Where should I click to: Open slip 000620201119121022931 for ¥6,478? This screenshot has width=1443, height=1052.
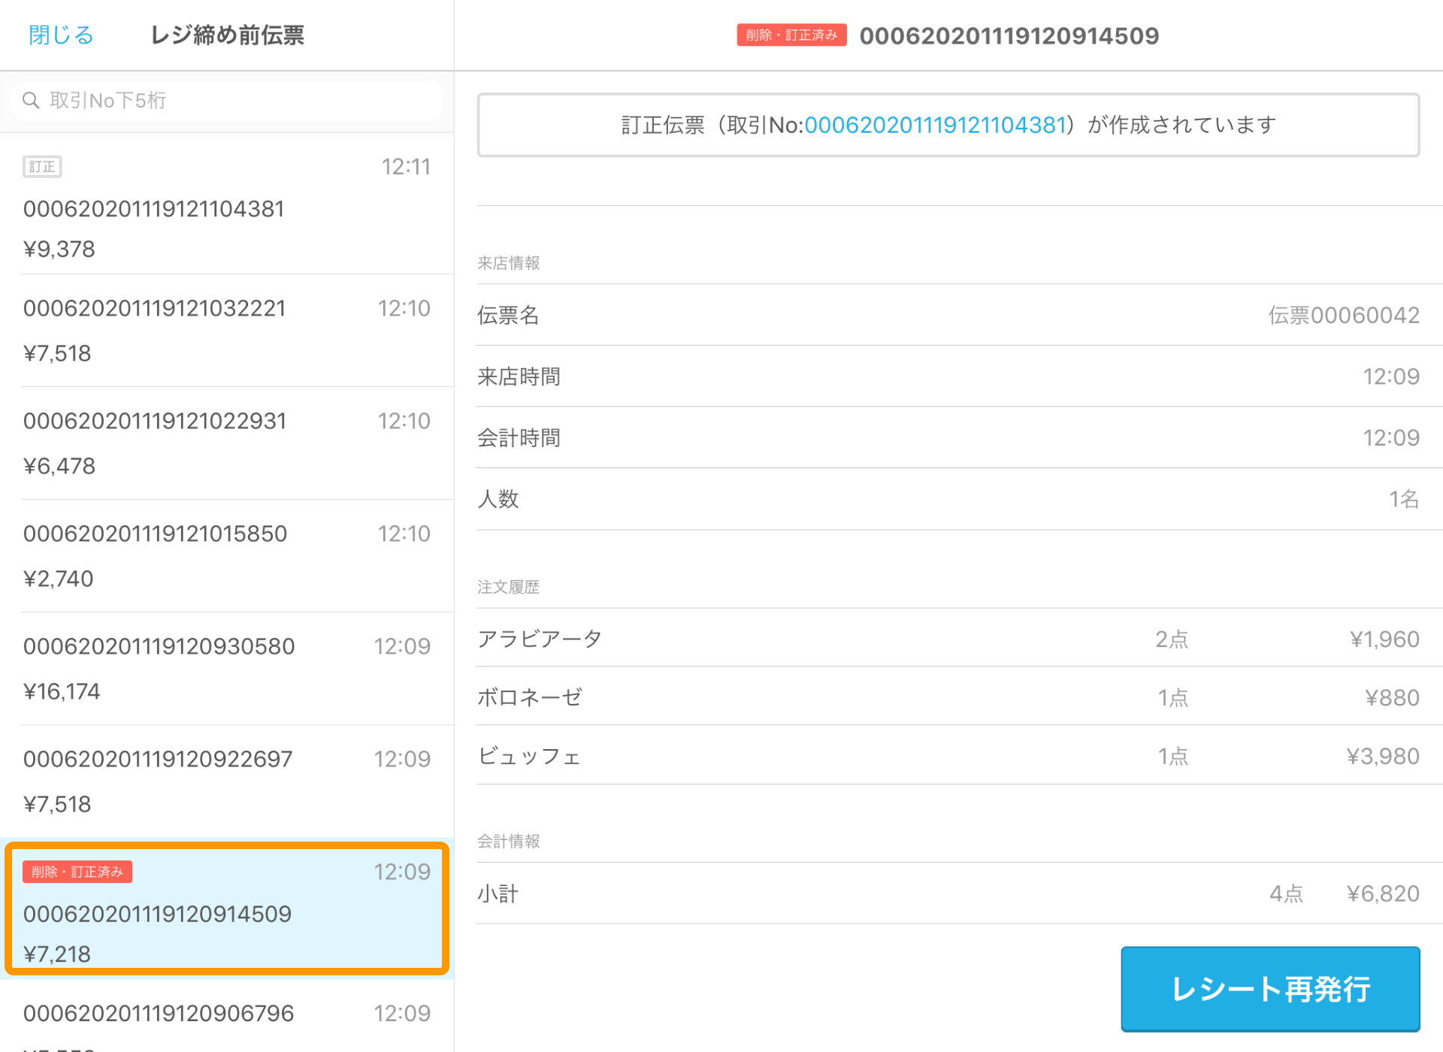[x=225, y=443]
